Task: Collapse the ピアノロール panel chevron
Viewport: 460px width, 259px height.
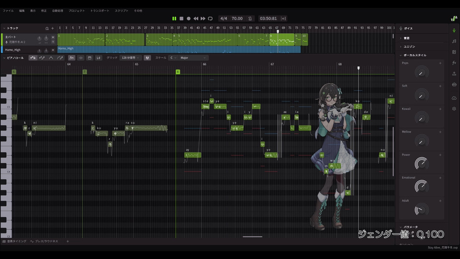Action: click(x=4, y=58)
